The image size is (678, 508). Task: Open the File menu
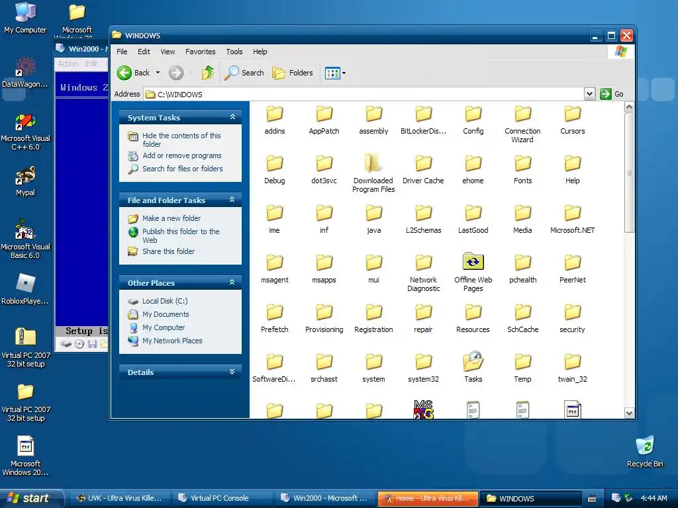pyautogui.click(x=122, y=52)
